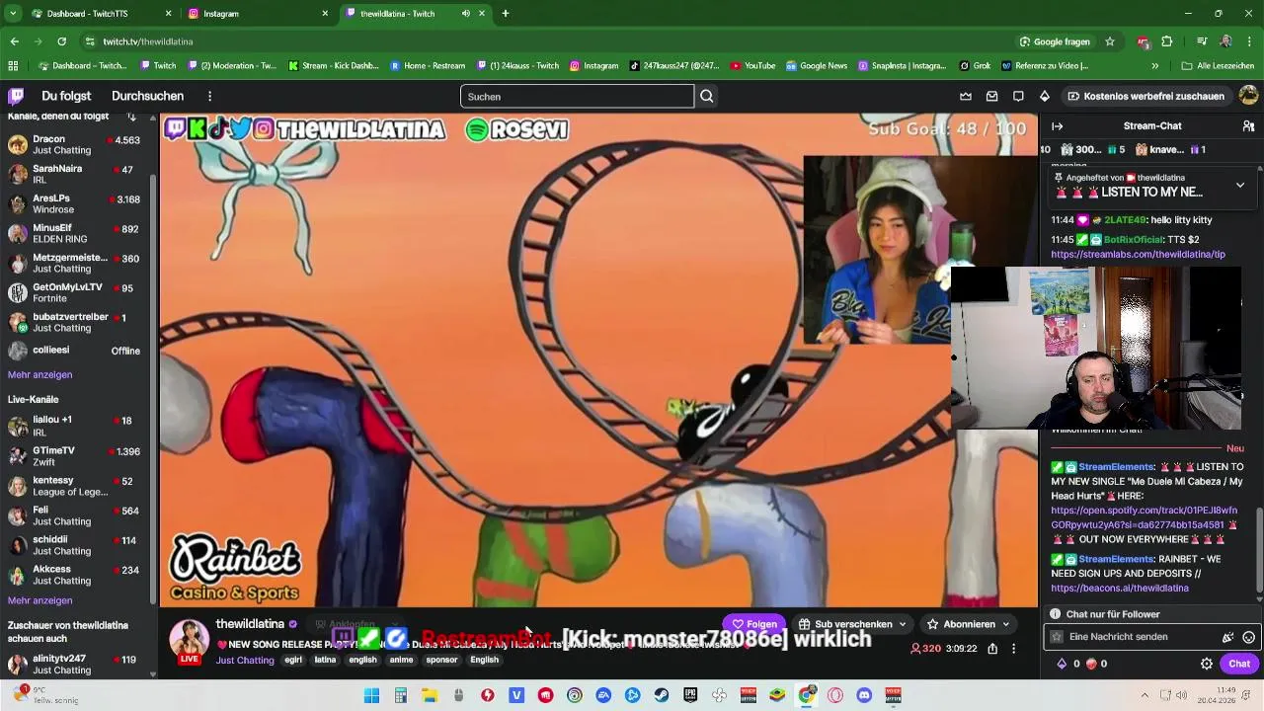Open the Windows Start menu
The width and height of the screenshot is (1264, 711).
[x=371, y=695]
